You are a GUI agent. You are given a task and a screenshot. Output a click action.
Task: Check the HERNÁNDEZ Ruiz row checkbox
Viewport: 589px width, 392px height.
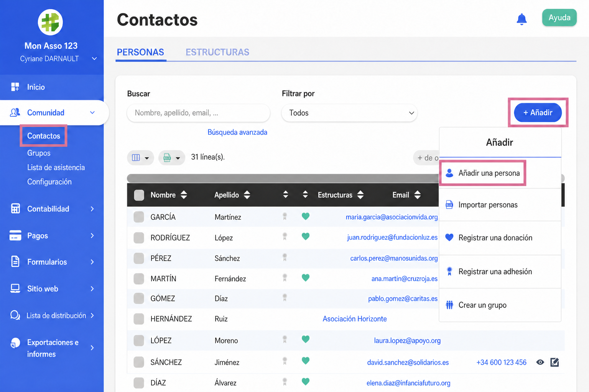pyautogui.click(x=139, y=319)
